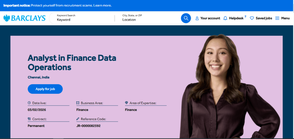The width and height of the screenshot is (294, 139).
Task: Click the reference code JR-0000082592
Action: pyautogui.click(x=88, y=126)
